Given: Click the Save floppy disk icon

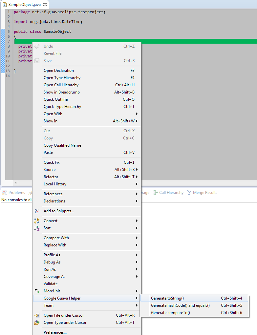Looking at the screenshot, I should (37, 61).
